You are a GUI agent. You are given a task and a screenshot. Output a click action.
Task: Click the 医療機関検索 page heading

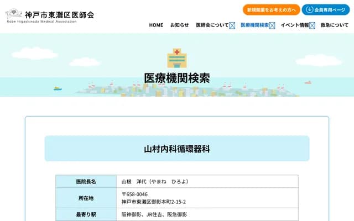pyautogui.click(x=177, y=78)
